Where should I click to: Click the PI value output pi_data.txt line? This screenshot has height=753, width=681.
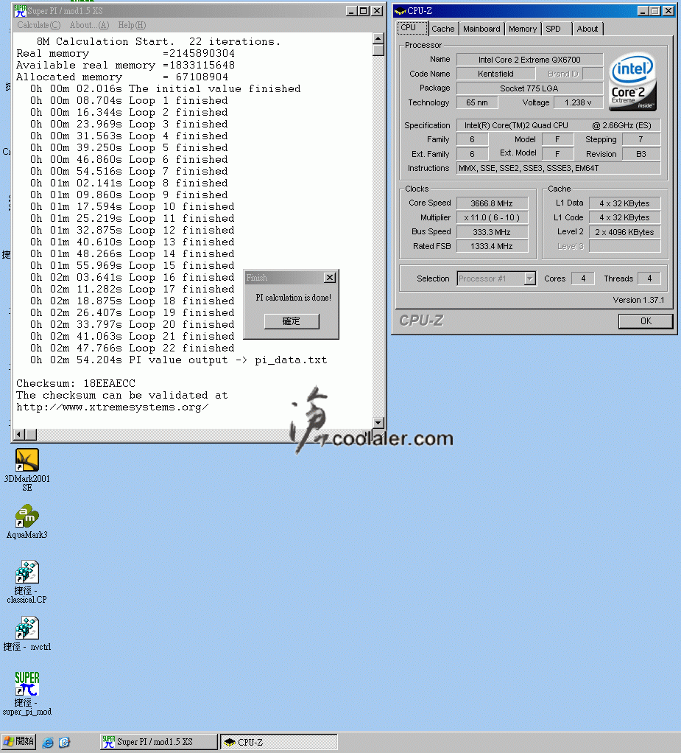pos(178,360)
